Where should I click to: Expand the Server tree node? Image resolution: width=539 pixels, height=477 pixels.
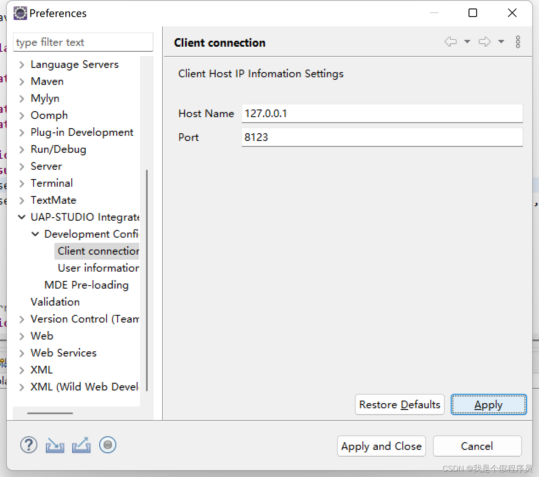(x=22, y=166)
